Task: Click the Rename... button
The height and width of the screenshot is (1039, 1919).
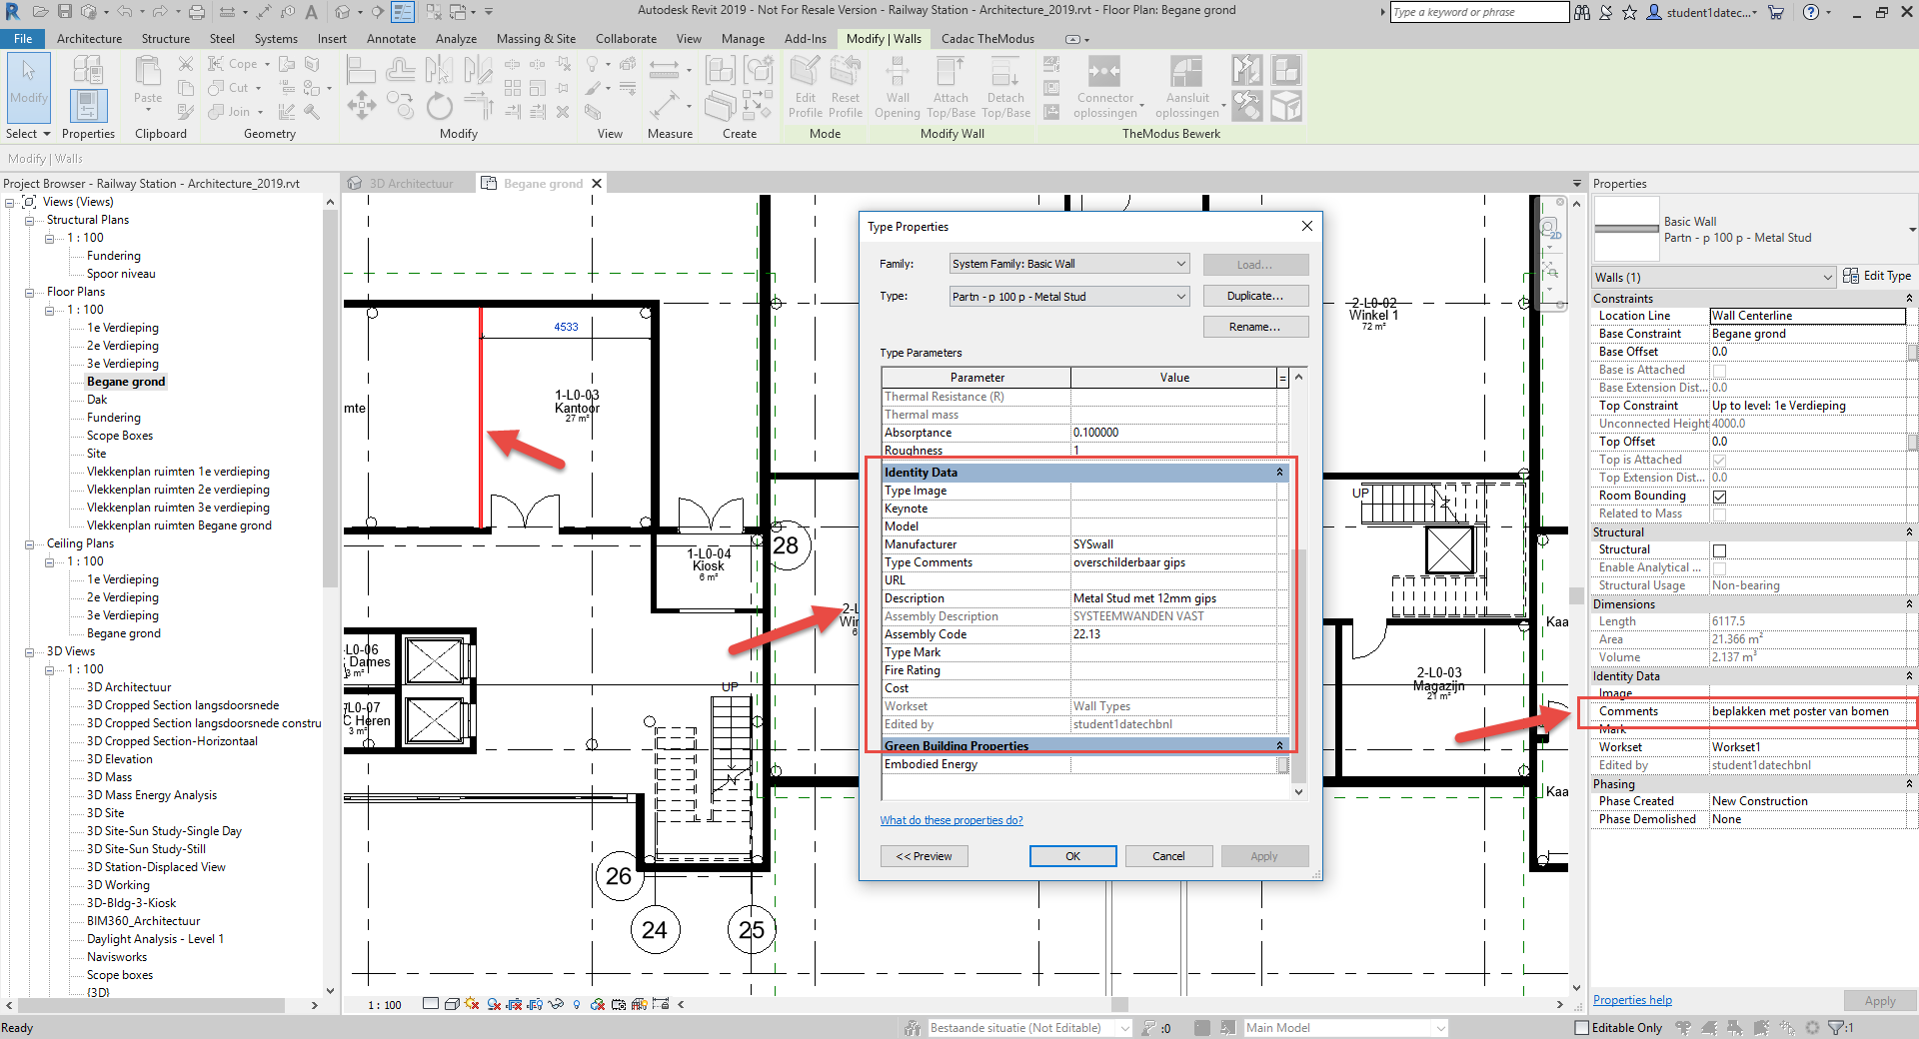Action: pos(1255,327)
